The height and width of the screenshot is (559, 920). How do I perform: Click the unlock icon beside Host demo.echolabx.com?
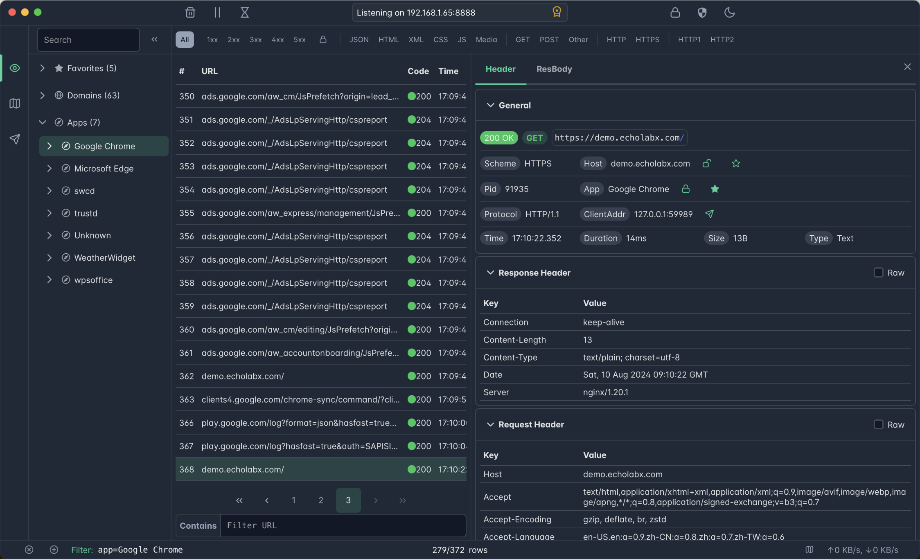pos(707,163)
